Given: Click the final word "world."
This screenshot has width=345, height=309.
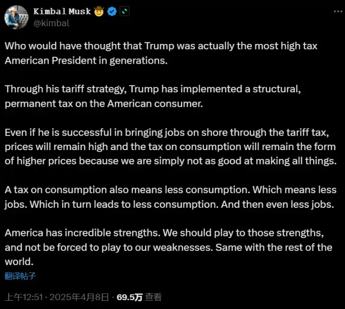Looking at the screenshot, I should tap(19, 261).
